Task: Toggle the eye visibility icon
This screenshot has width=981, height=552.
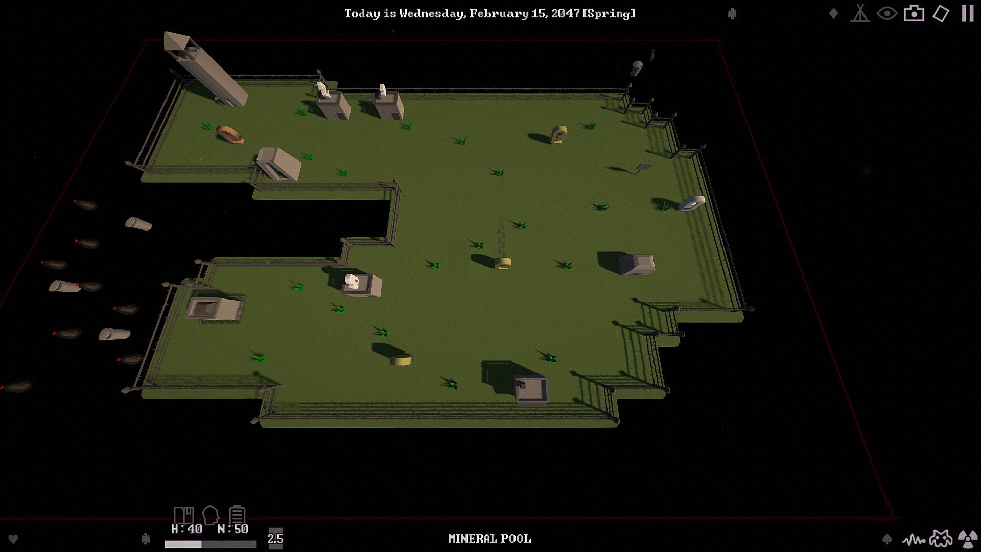Action: click(x=887, y=13)
